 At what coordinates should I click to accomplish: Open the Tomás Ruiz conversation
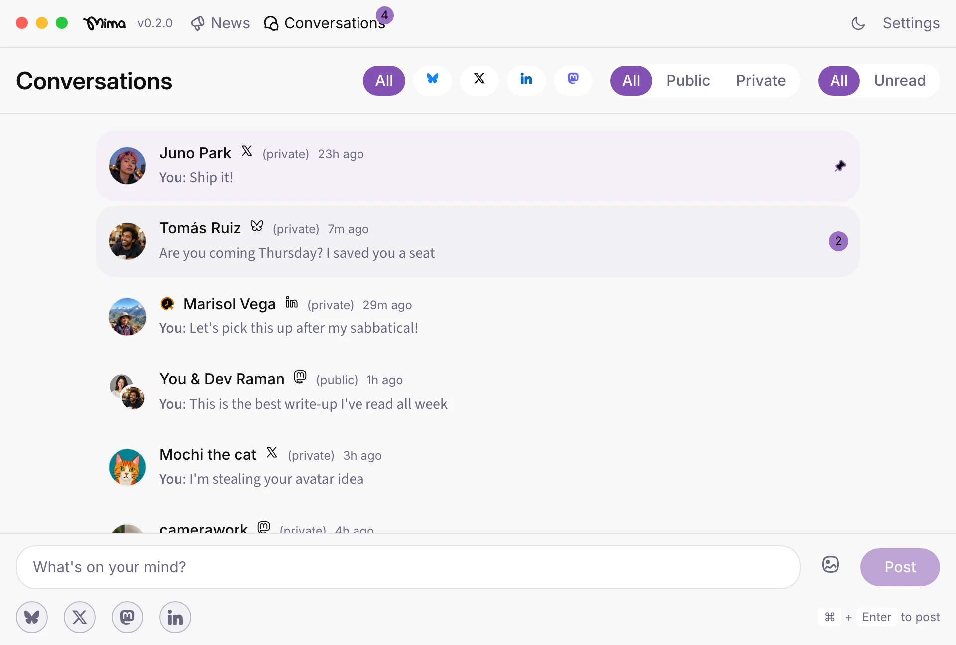(x=478, y=241)
